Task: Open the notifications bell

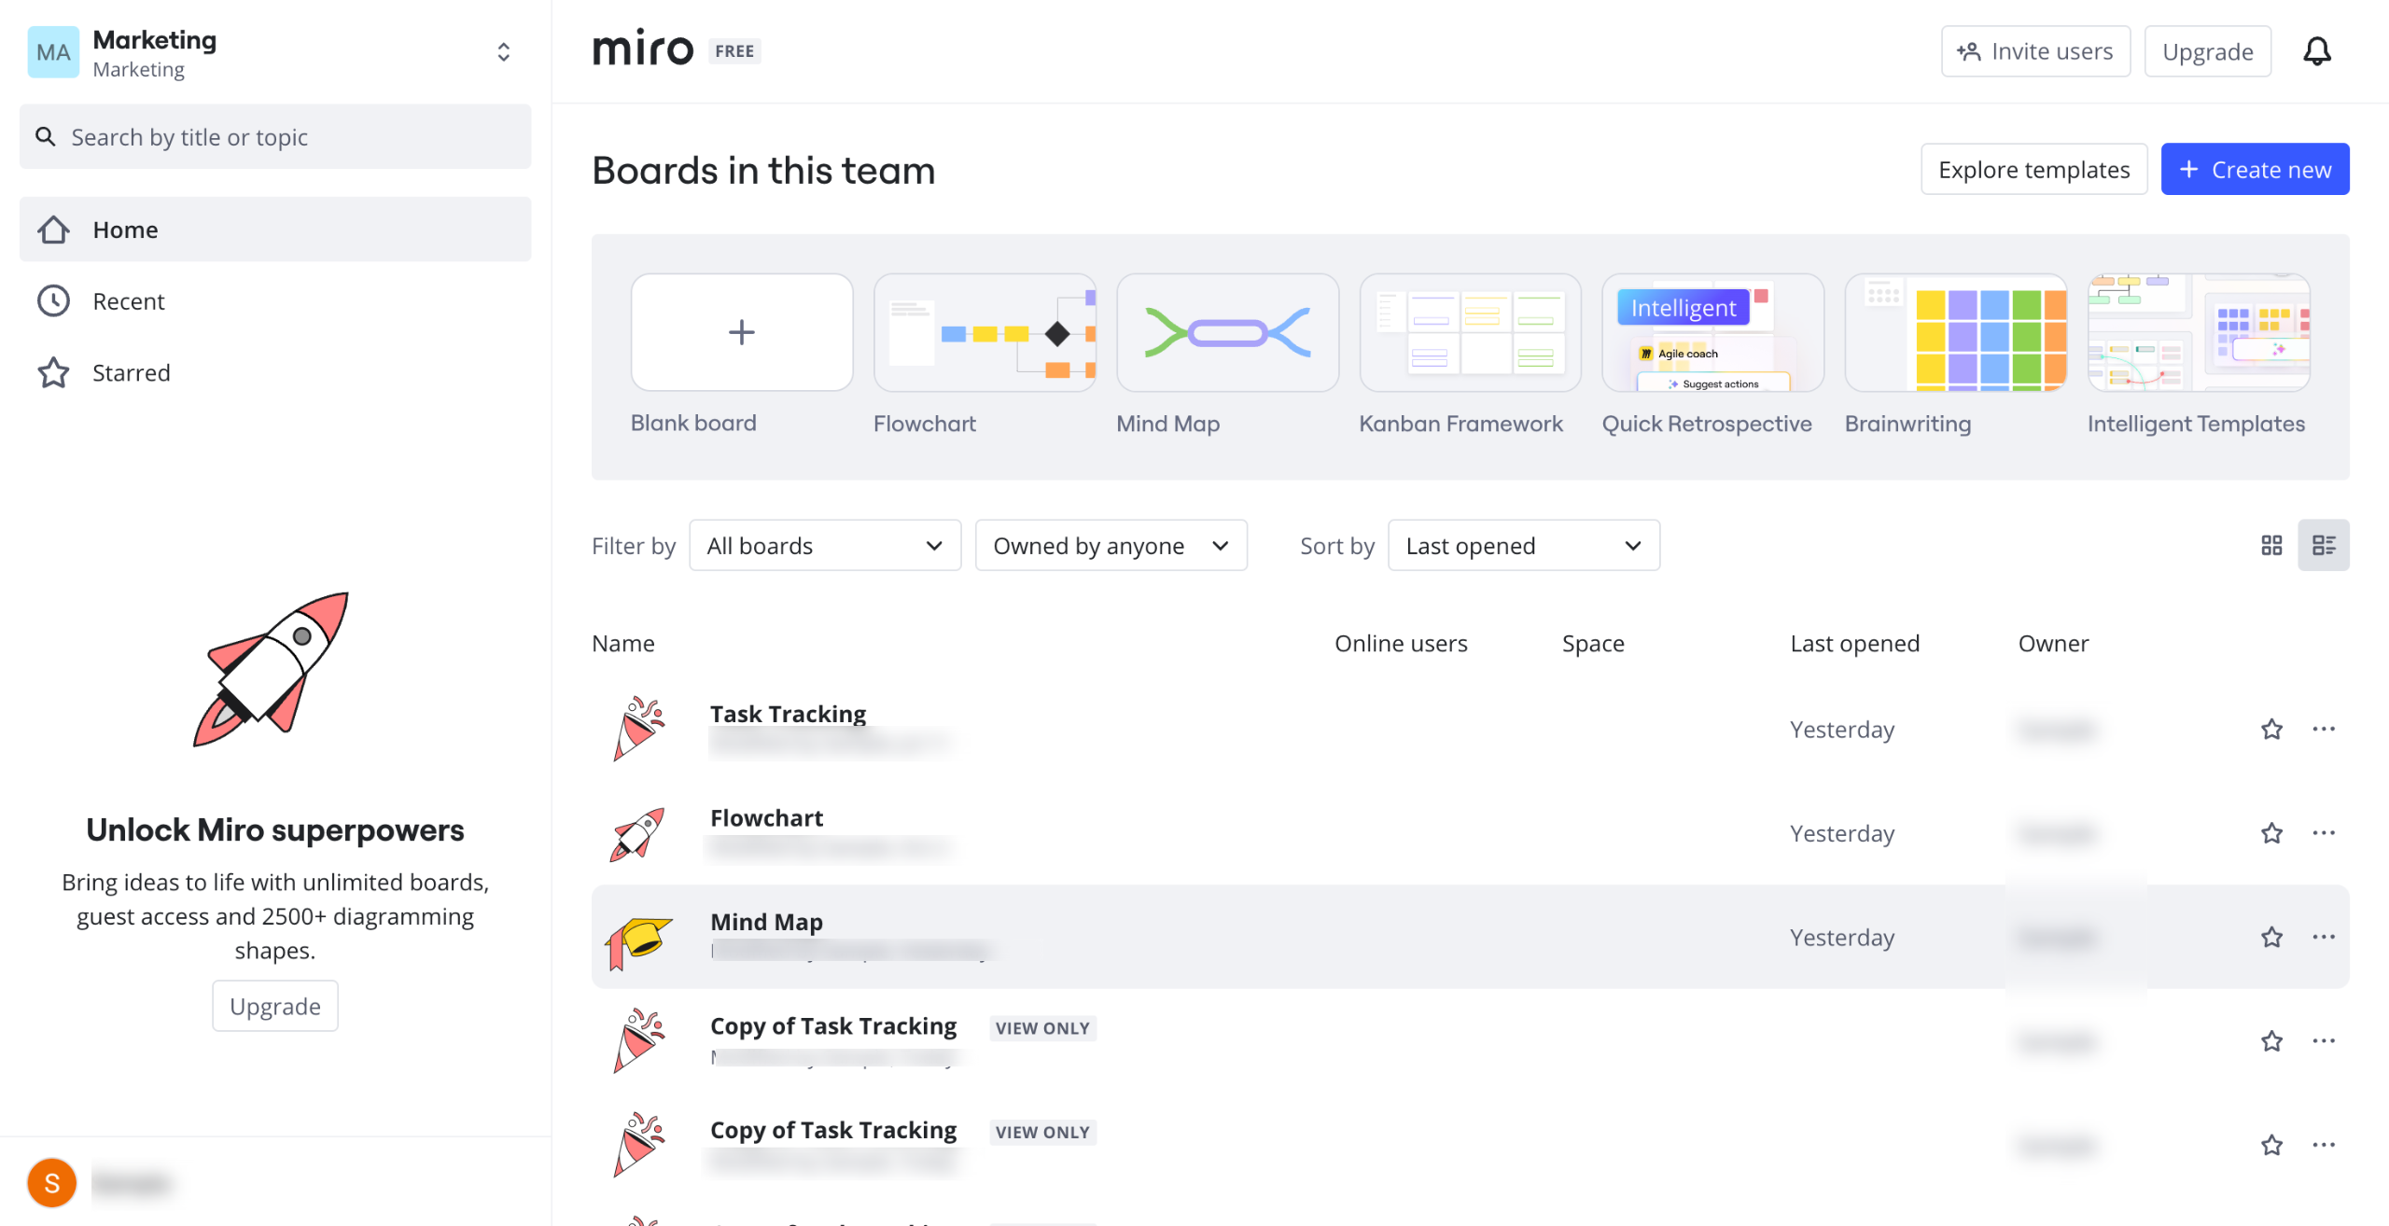Action: (x=2316, y=51)
